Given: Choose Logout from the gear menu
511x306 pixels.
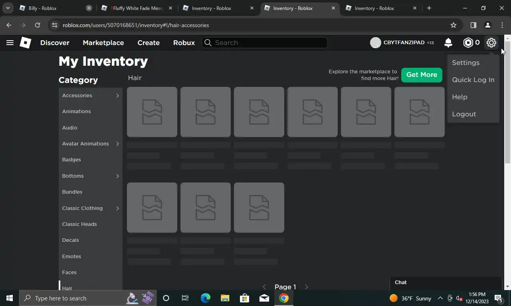Looking at the screenshot, I should coord(464,114).
